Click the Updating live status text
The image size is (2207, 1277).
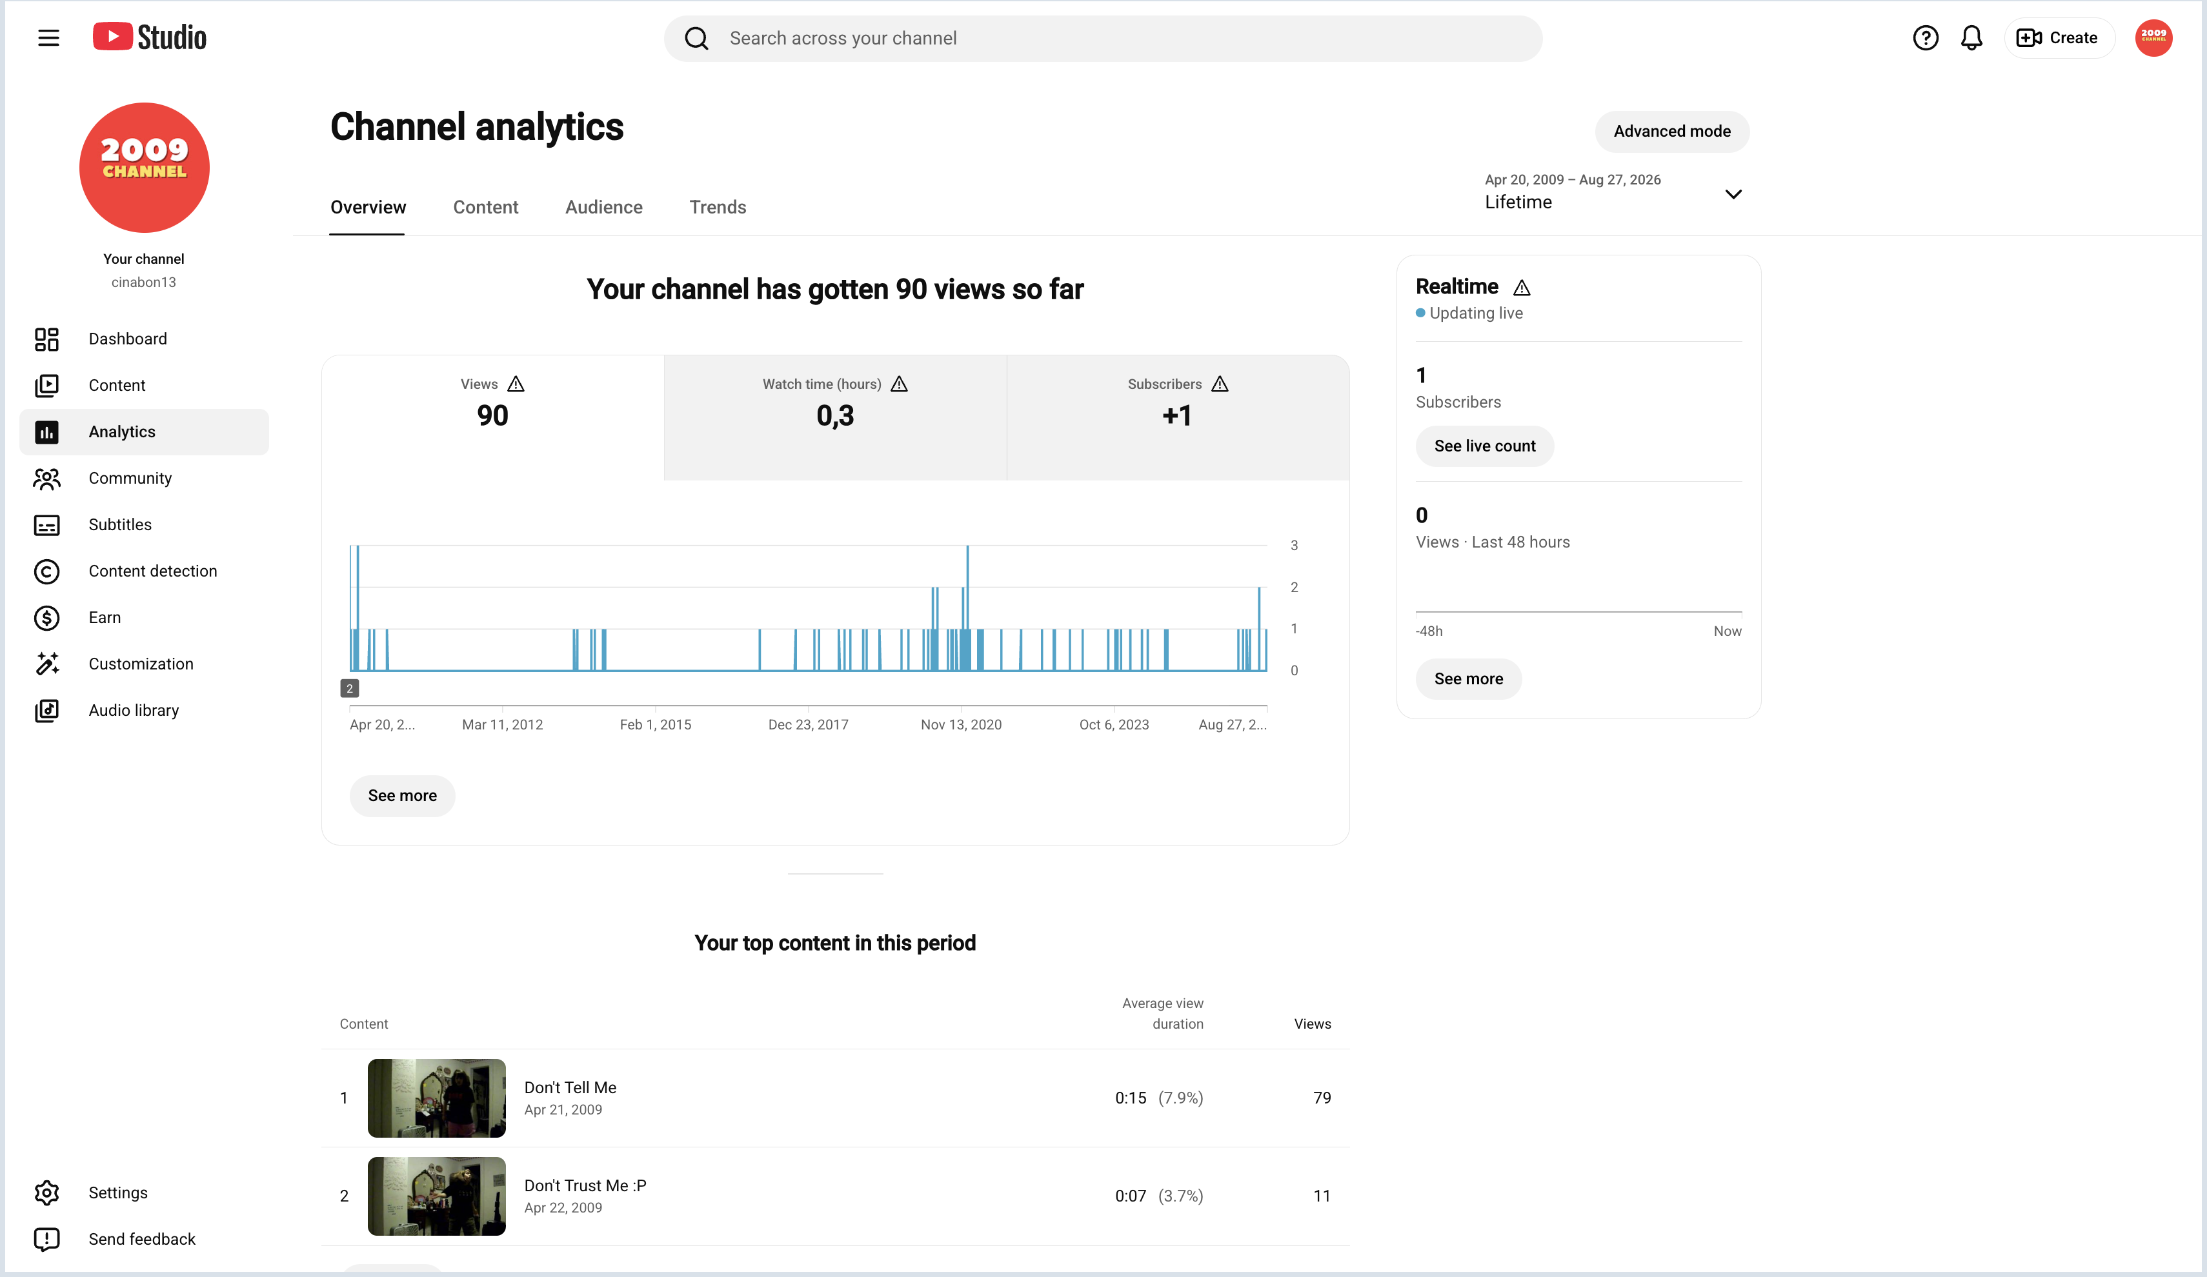coord(1476,312)
